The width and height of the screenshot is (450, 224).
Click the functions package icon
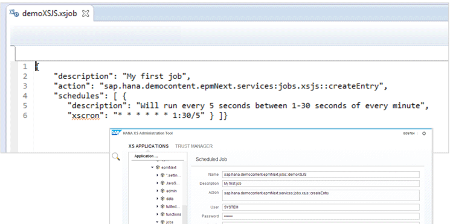point(162,214)
